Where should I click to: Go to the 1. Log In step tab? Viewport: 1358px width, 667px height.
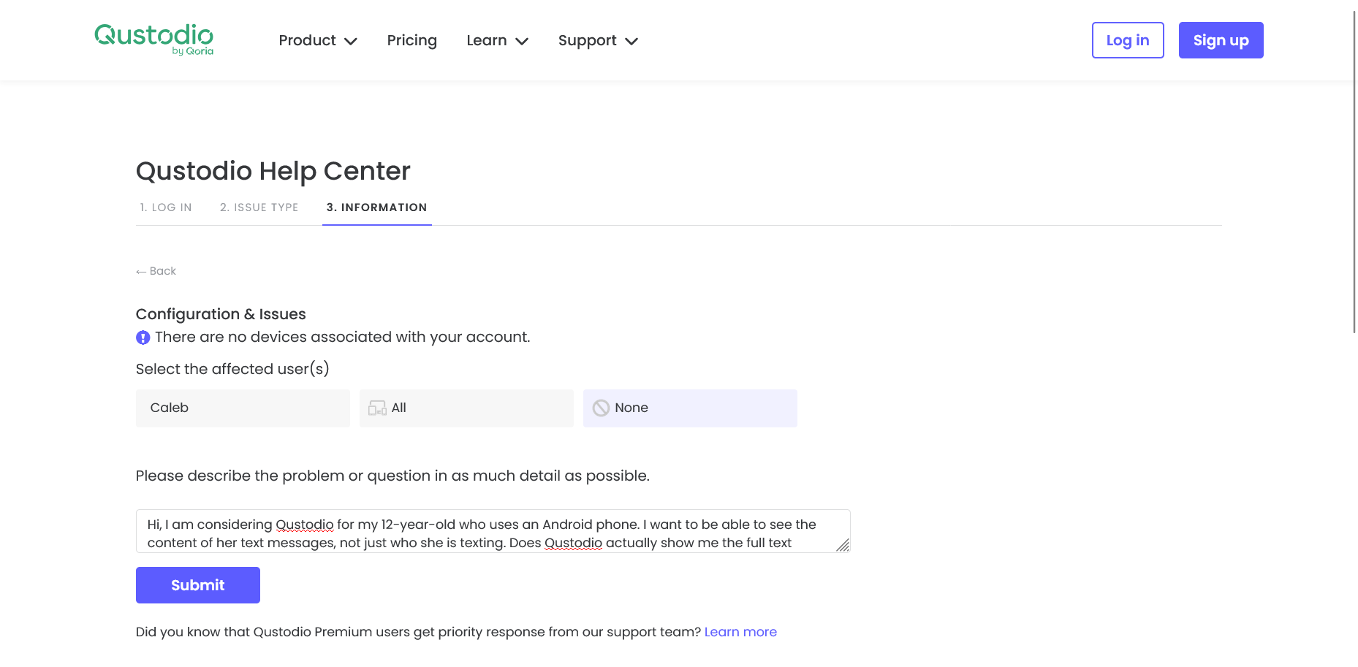click(166, 207)
